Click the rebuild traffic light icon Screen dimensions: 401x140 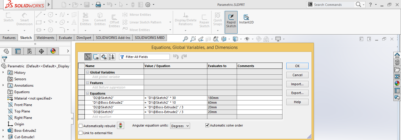(x=120, y=126)
